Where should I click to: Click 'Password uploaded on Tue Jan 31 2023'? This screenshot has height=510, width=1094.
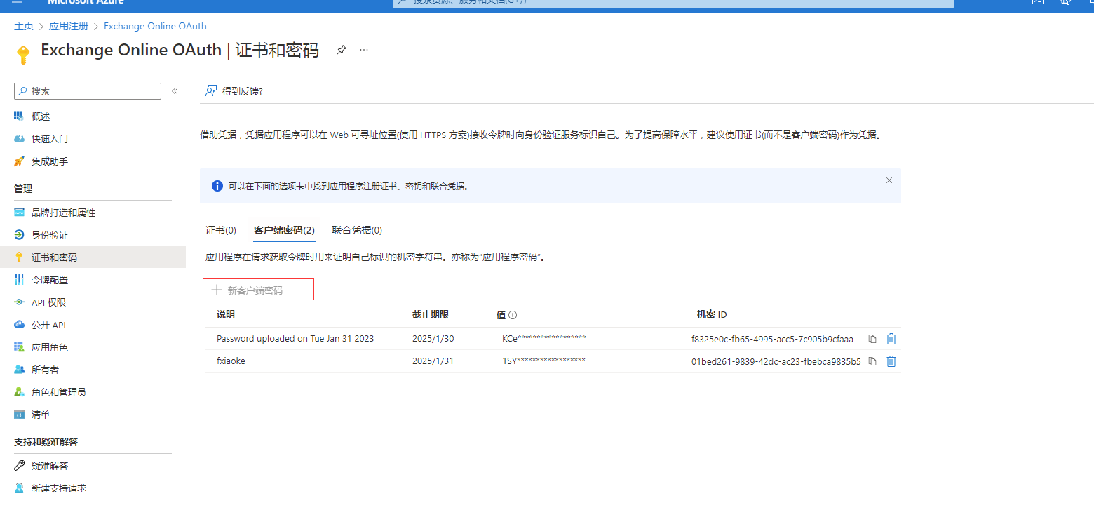tap(295, 339)
